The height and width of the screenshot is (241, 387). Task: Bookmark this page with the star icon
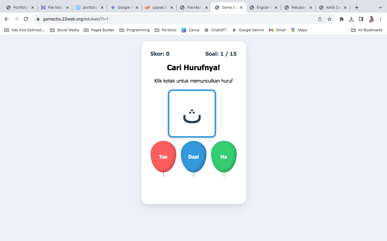[x=330, y=19]
